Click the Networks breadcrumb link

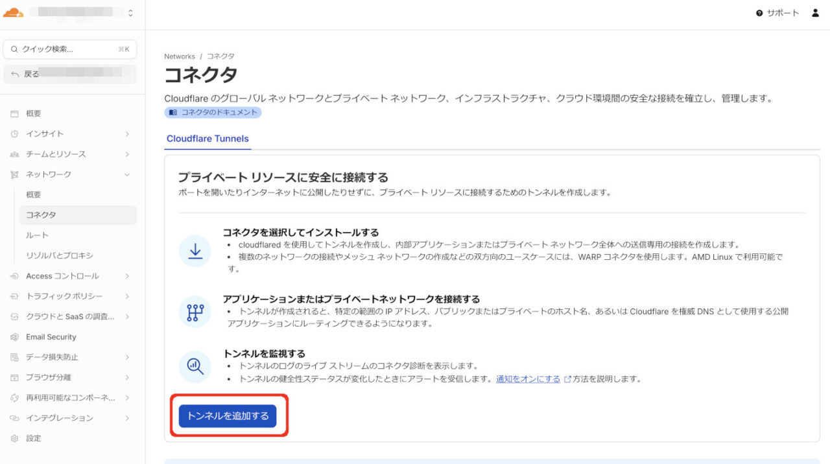click(180, 56)
